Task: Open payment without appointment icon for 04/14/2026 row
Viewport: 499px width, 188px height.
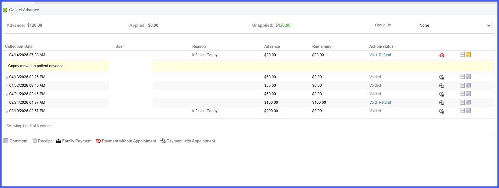Action: (x=442, y=55)
